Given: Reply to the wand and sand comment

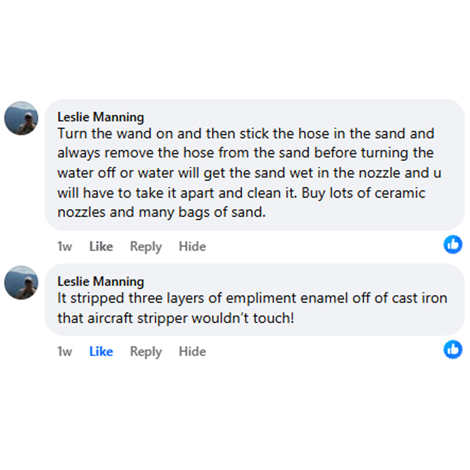Looking at the screenshot, I should coord(146,246).
